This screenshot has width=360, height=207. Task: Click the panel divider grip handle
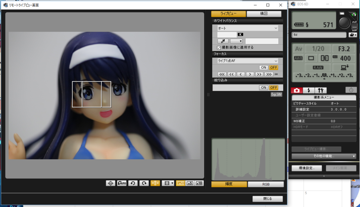208,94
